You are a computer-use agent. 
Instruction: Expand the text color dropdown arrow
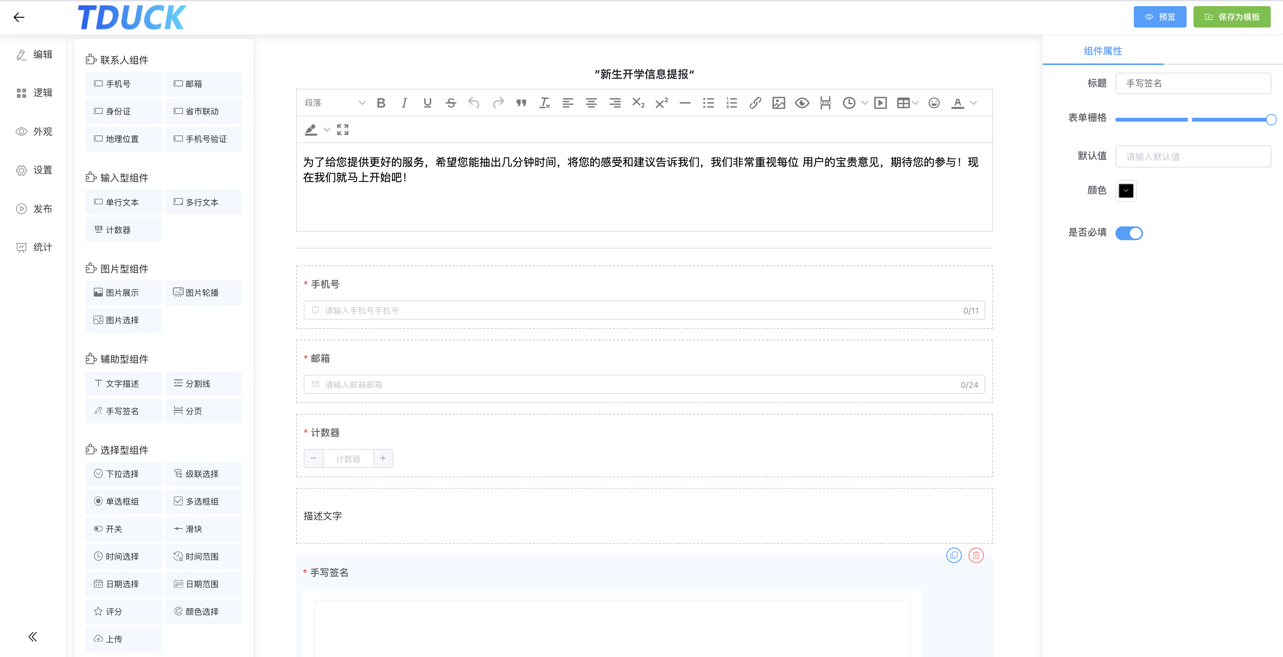click(x=974, y=103)
